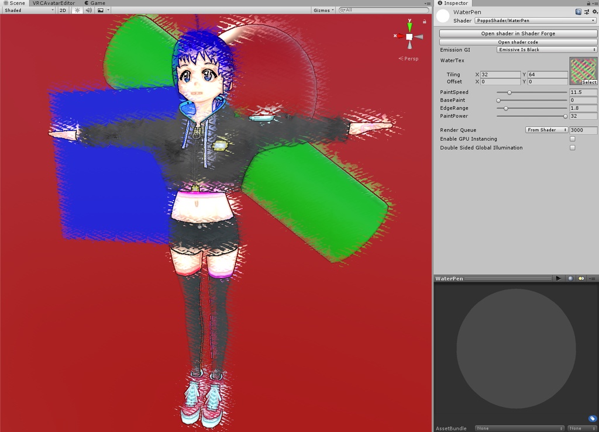
Task: Open the Shaded draw mode dropdown
Action: [29, 11]
